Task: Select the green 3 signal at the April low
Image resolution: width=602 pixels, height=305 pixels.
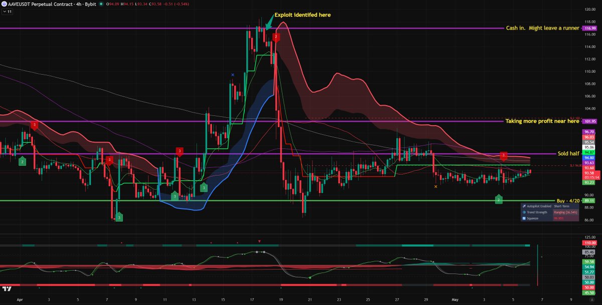Action: click(119, 217)
